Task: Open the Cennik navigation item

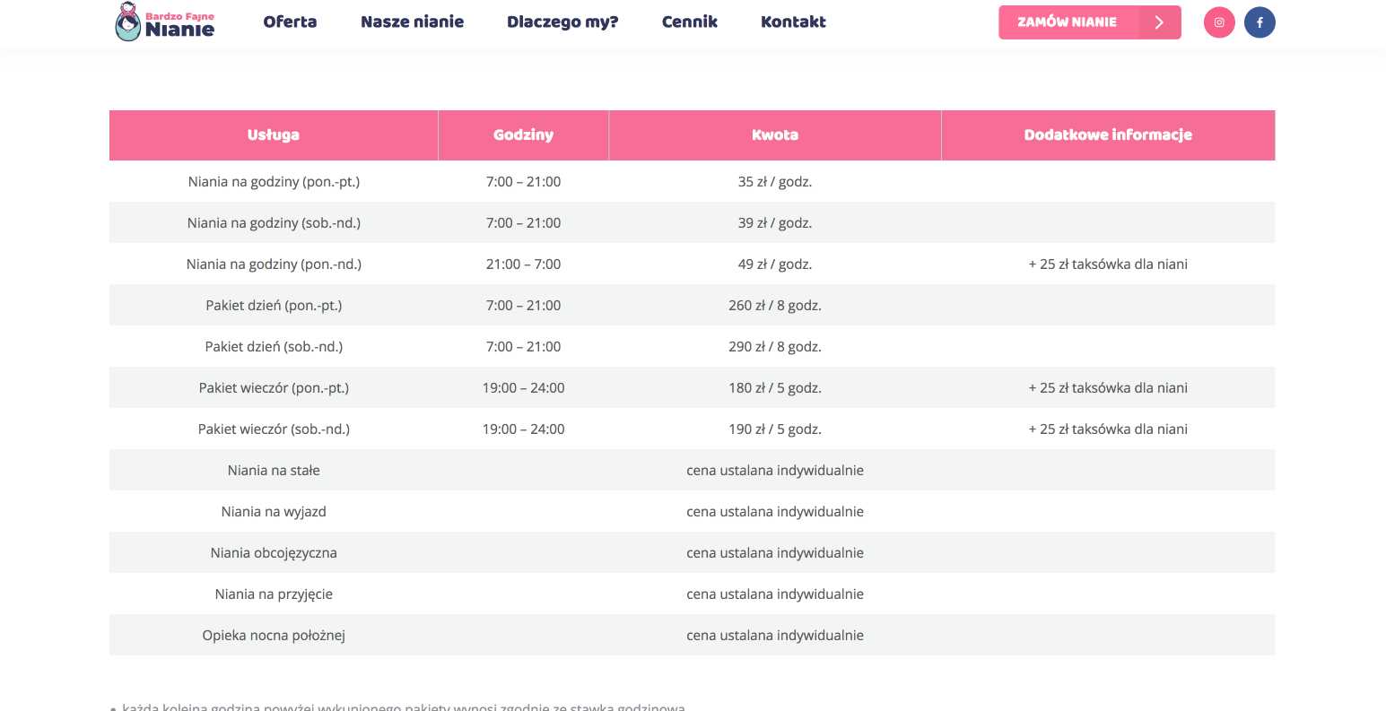Action: tap(689, 22)
